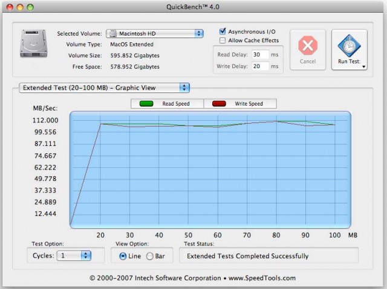Image resolution: width=387 pixels, height=289 pixels.
Task: Click the hard drive volume icon
Action: click(34, 43)
